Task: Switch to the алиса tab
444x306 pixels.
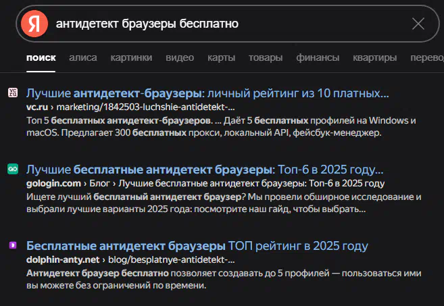Action: pos(83,57)
